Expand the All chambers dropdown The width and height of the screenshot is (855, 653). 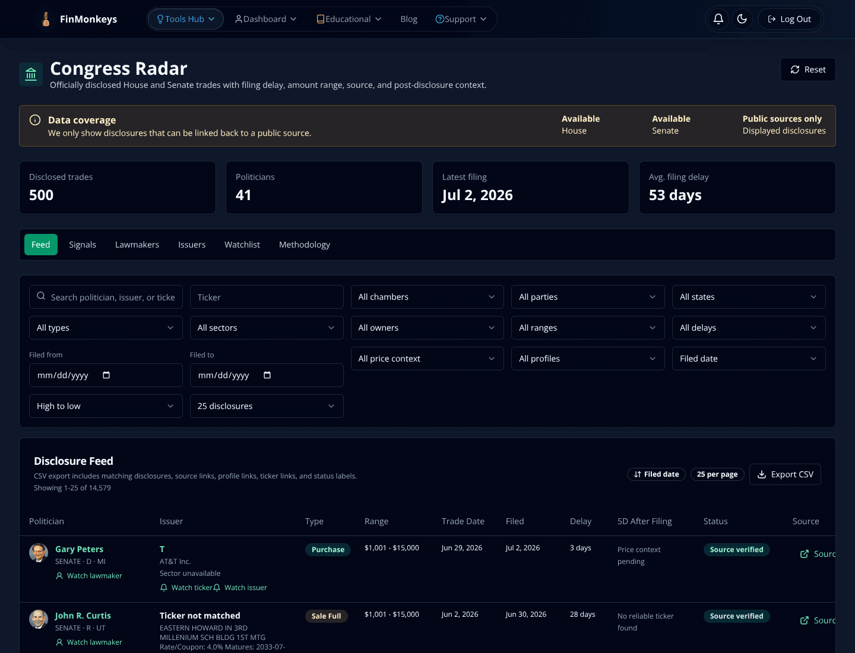pos(427,297)
